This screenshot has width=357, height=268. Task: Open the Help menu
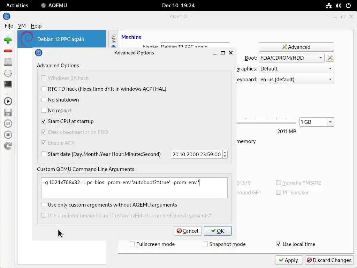point(36,26)
